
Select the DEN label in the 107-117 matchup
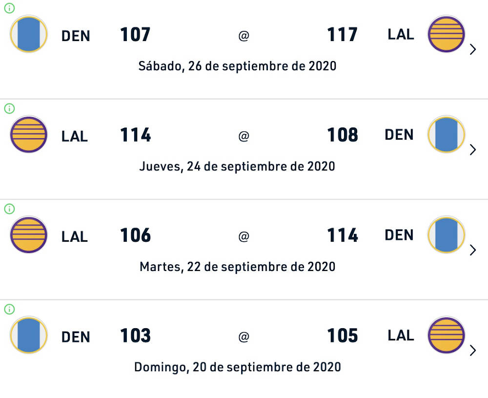[x=76, y=36]
